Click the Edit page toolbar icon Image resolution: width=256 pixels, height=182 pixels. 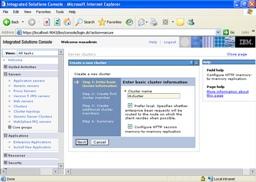point(165,22)
